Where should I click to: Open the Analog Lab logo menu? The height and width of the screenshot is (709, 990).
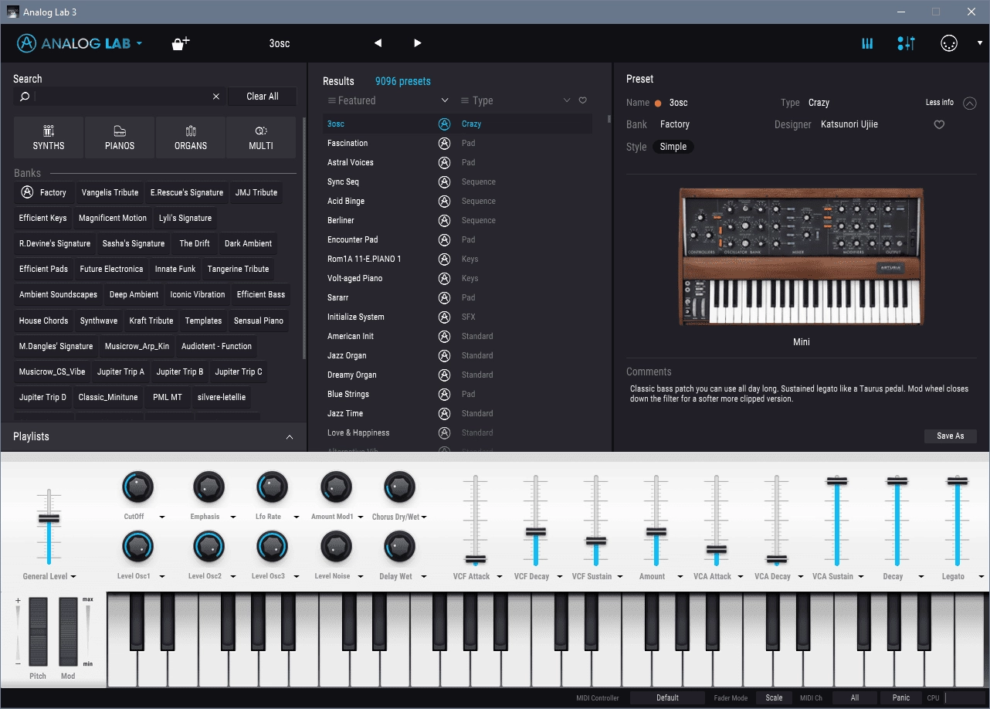(x=80, y=43)
